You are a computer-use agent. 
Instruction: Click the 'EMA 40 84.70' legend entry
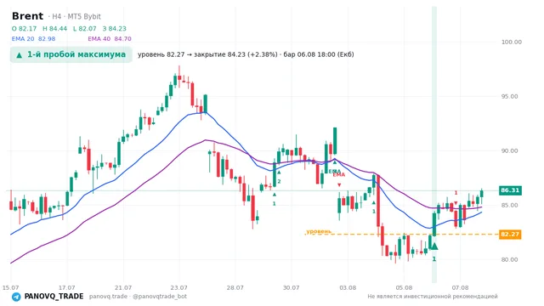[x=110, y=39]
